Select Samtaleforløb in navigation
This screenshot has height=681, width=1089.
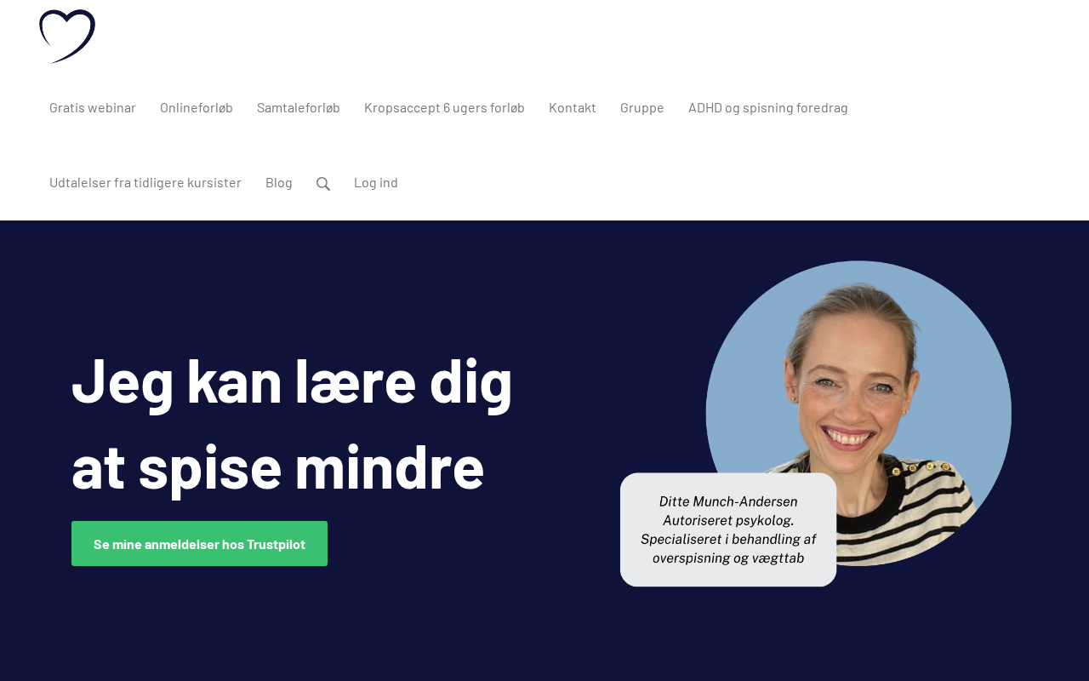[299, 107]
